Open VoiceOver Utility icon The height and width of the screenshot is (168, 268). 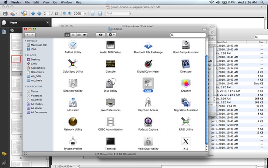point(148,141)
